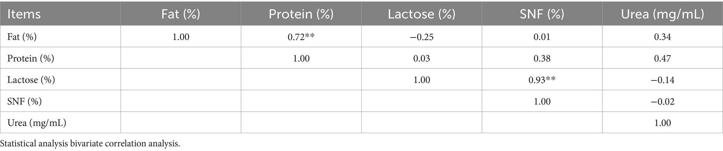Image resolution: width=723 pixels, height=151 pixels.
Task: Click the Lactose (%) row label
Action: 31,80
